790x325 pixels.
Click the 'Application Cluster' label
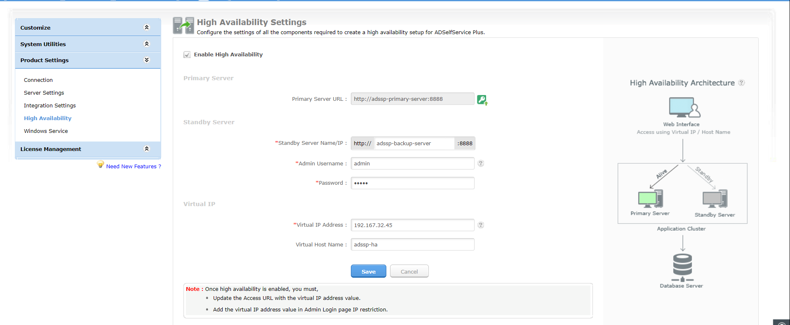tap(681, 229)
